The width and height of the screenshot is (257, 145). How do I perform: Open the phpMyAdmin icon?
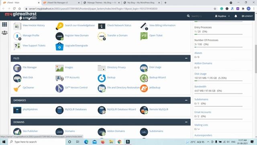click(17, 110)
